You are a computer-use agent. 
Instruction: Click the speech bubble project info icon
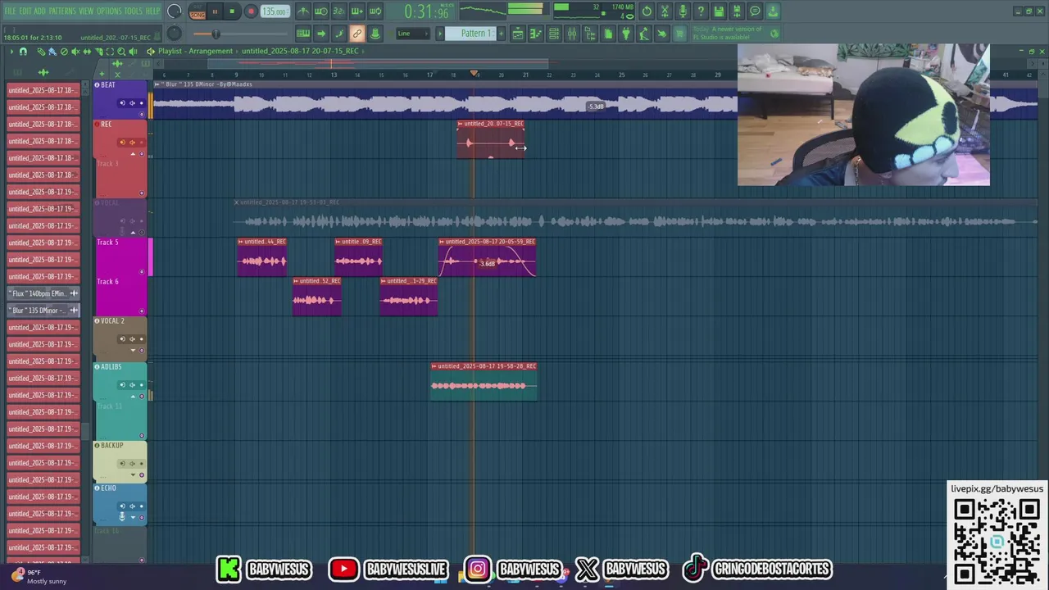point(755,11)
